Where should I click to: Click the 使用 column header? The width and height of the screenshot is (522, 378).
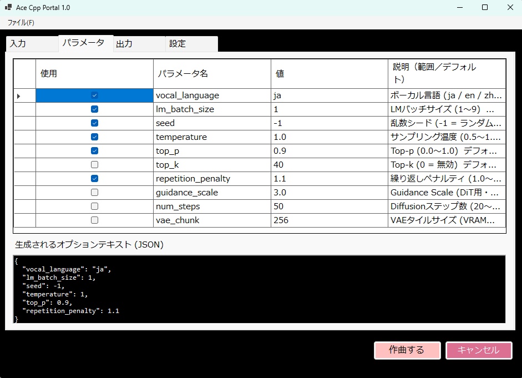click(94, 74)
